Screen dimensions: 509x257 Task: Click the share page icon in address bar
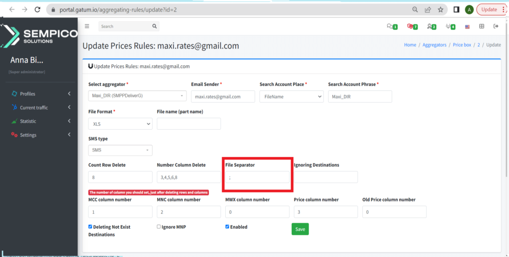click(428, 9)
